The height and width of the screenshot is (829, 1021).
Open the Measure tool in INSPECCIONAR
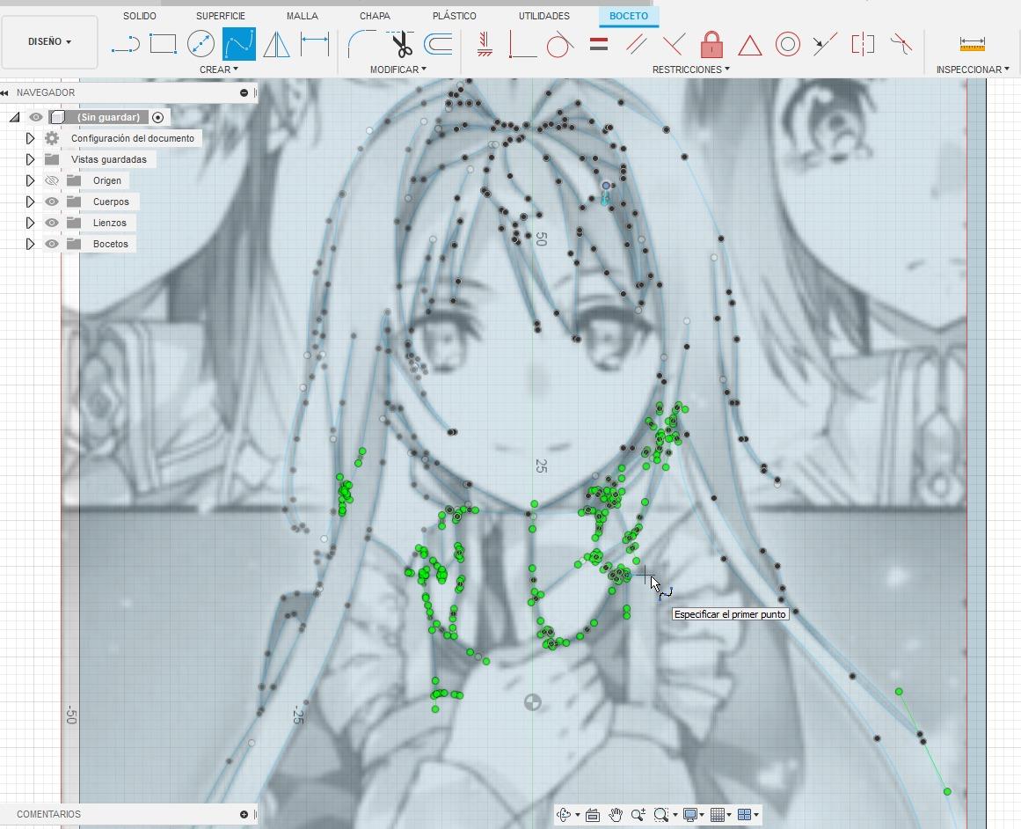(x=972, y=44)
